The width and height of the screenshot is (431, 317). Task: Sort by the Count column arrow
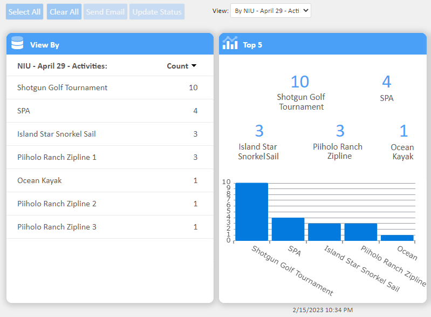click(194, 66)
